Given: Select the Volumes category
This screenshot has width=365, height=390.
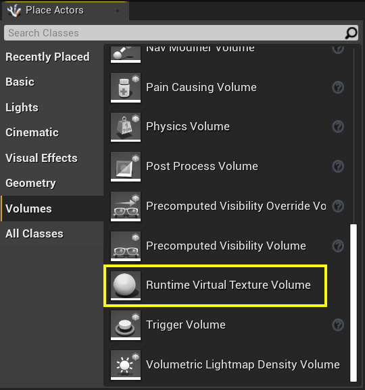Looking at the screenshot, I should pos(52,208).
